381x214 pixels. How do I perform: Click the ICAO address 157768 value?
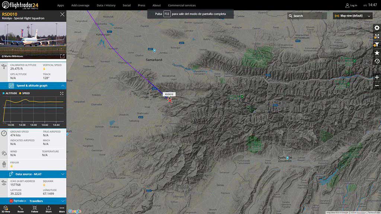(x=15, y=185)
